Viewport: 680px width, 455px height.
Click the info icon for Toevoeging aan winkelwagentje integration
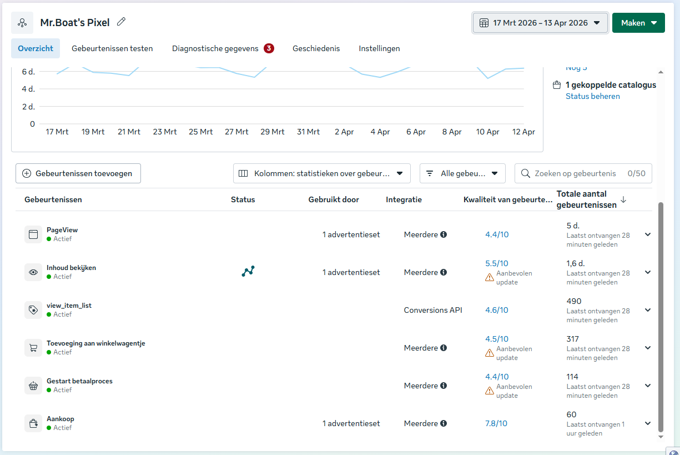pyautogui.click(x=444, y=348)
